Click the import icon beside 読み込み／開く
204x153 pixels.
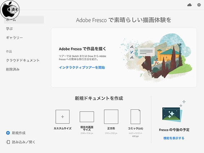tap(8, 142)
